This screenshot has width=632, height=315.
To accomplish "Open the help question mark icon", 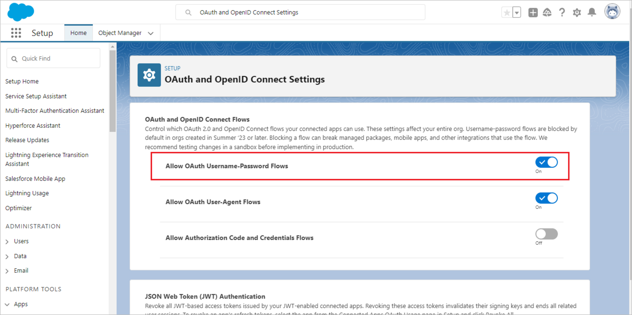I will (562, 13).
